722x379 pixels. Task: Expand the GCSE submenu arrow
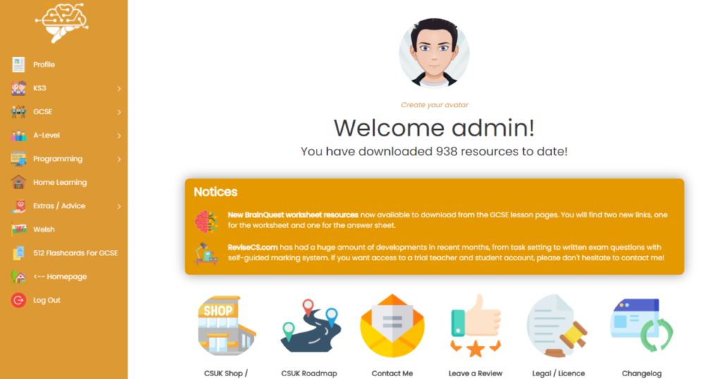118,112
